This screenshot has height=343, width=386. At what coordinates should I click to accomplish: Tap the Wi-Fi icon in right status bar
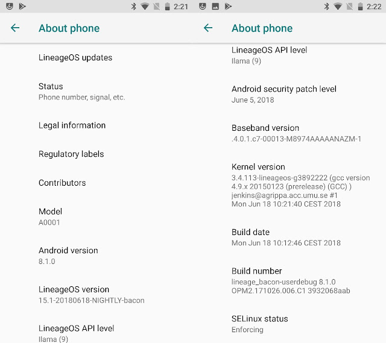tap(338, 7)
